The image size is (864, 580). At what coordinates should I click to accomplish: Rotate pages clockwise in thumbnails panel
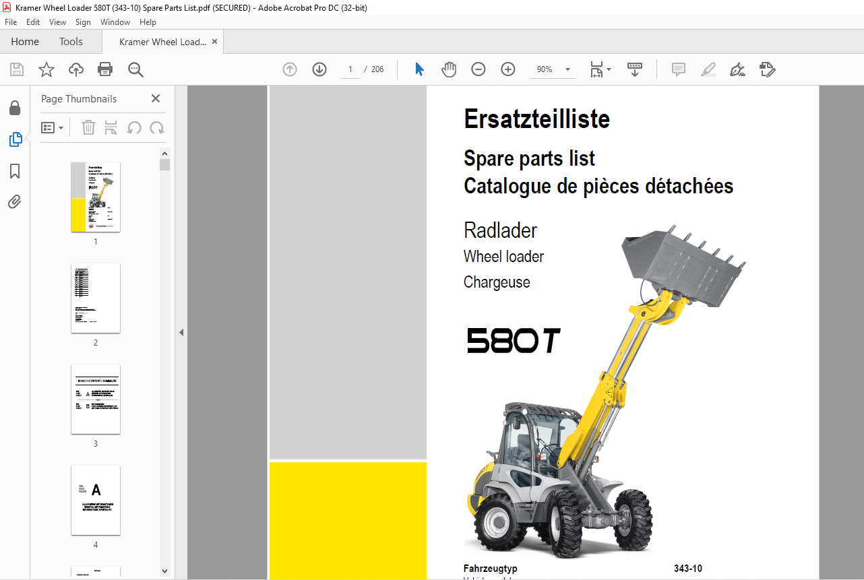(157, 128)
